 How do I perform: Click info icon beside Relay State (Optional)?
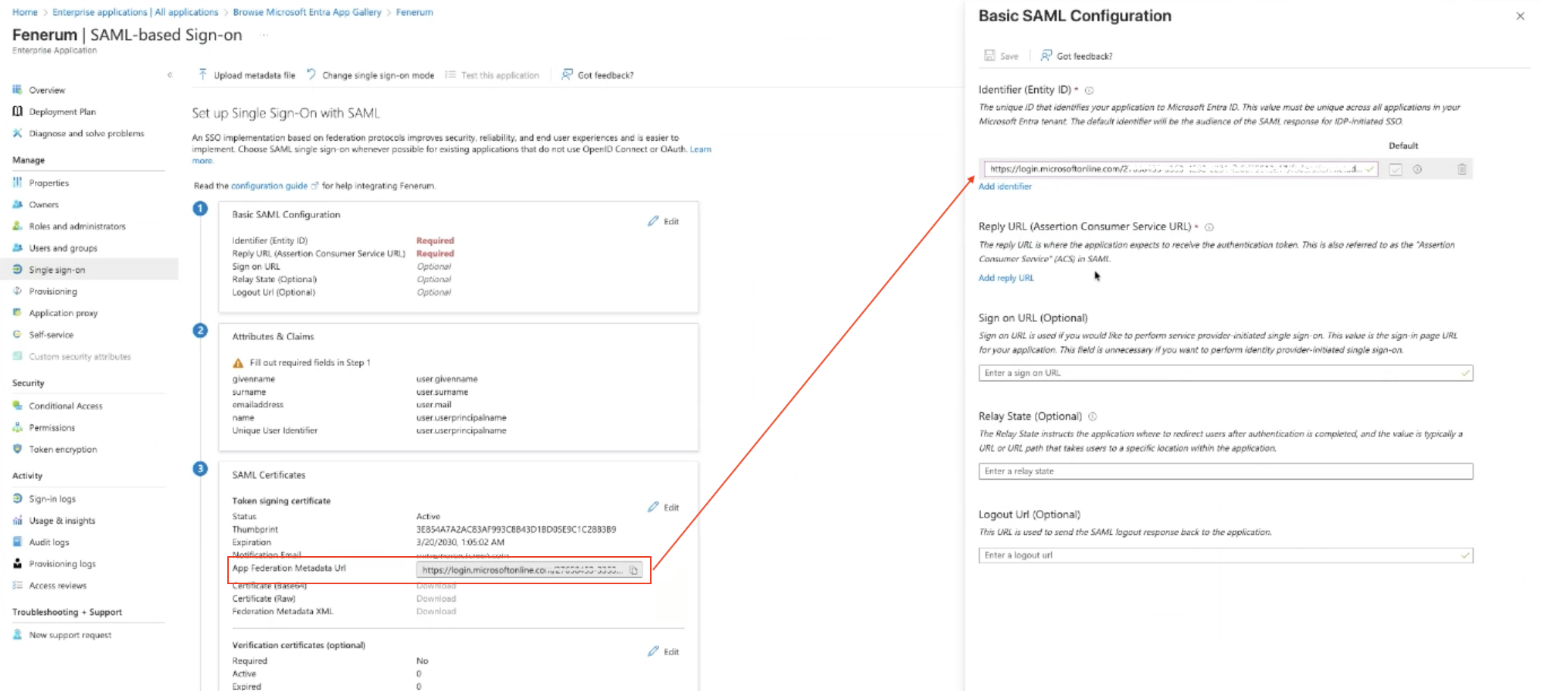[x=1092, y=417]
